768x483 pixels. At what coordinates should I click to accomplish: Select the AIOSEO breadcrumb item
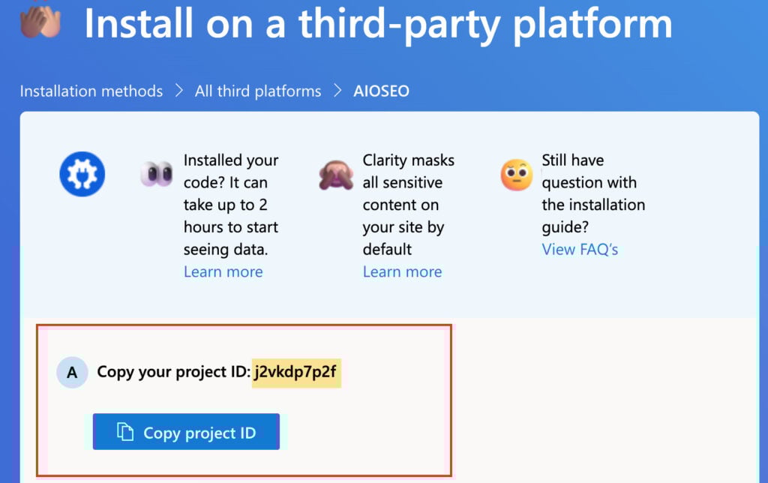click(x=381, y=91)
